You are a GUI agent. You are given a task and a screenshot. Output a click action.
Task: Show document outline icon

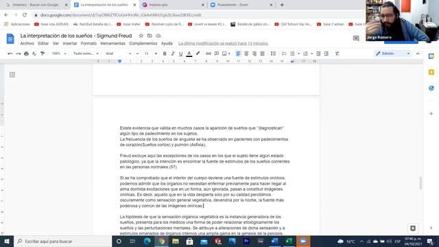coord(12,75)
